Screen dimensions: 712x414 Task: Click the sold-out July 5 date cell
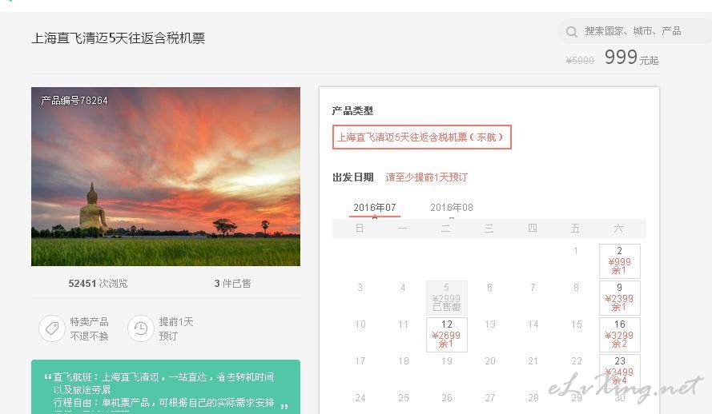446,297
